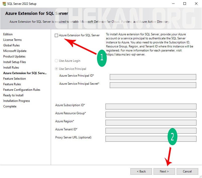
Task: Select Global Rules step in sidebar
Action: 12,45
